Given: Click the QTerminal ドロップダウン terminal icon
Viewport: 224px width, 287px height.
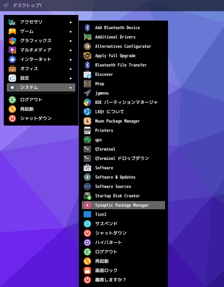Looking at the screenshot, I should [87, 158].
